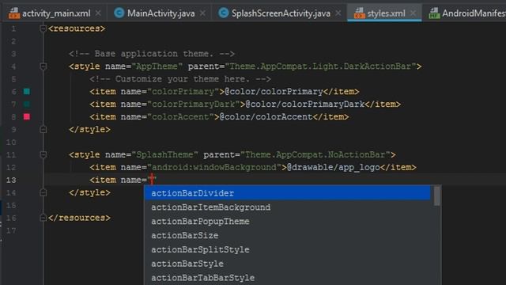This screenshot has height=285, width=506.
Task: Click "Theme.AppCompat.NoActionBar" parent value
Action: 315,155
